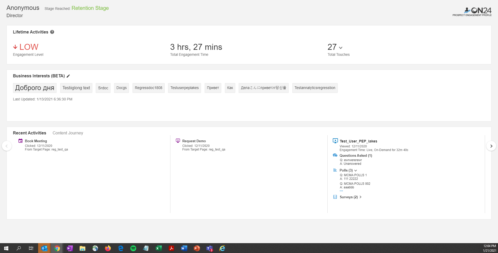This screenshot has width=498, height=253.
Task: Select the Srdoc interest tag
Action: (103, 88)
